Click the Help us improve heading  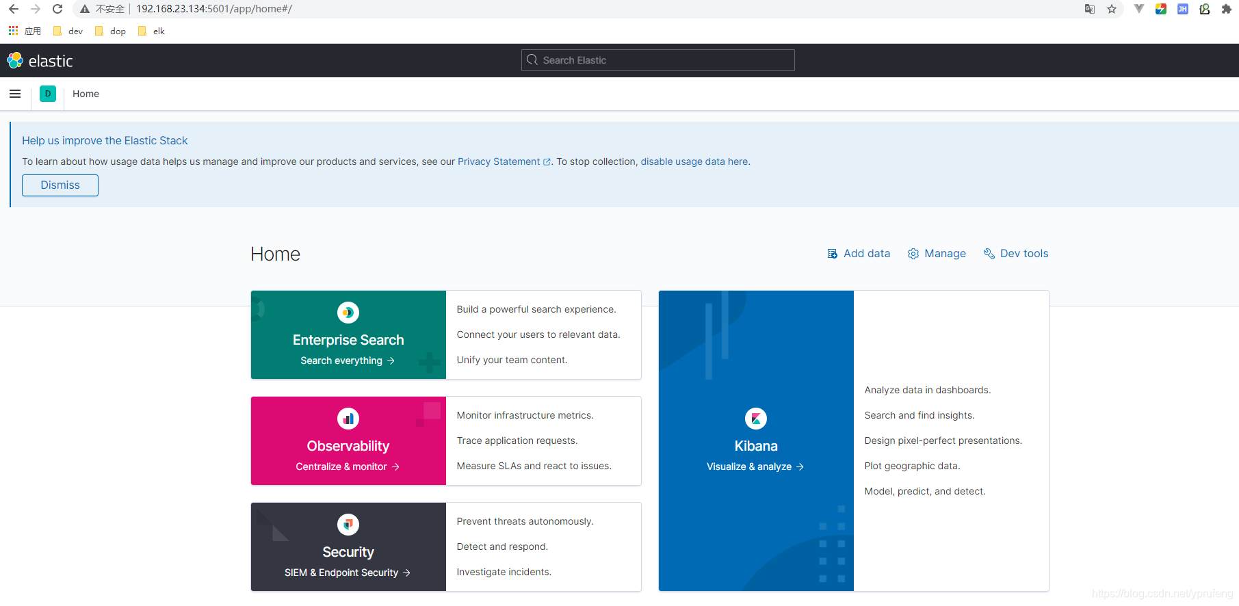pos(105,140)
